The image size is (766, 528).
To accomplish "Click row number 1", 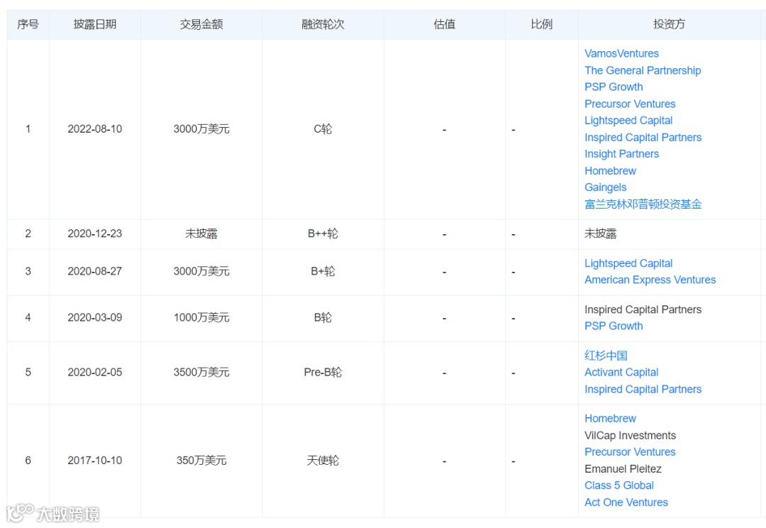I will coord(28,129).
